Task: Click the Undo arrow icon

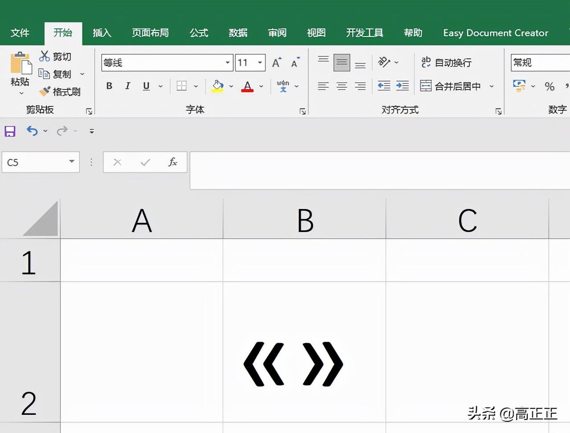Action: point(32,131)
